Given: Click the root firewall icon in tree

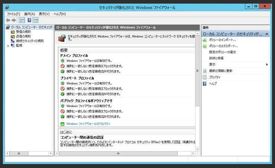Looking at the screenshot, I should 8,27.
